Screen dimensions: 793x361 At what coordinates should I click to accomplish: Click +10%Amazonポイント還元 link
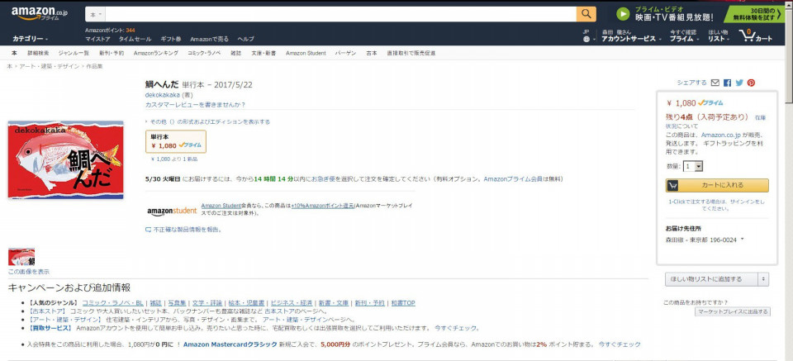[x=323, y=207]
